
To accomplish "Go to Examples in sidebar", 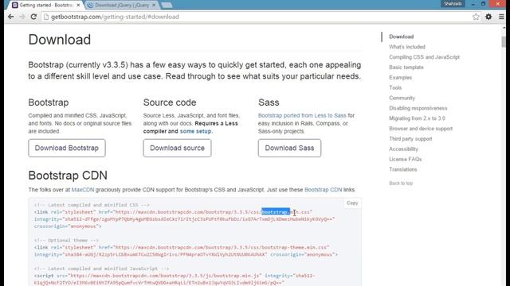I will 400,78.
